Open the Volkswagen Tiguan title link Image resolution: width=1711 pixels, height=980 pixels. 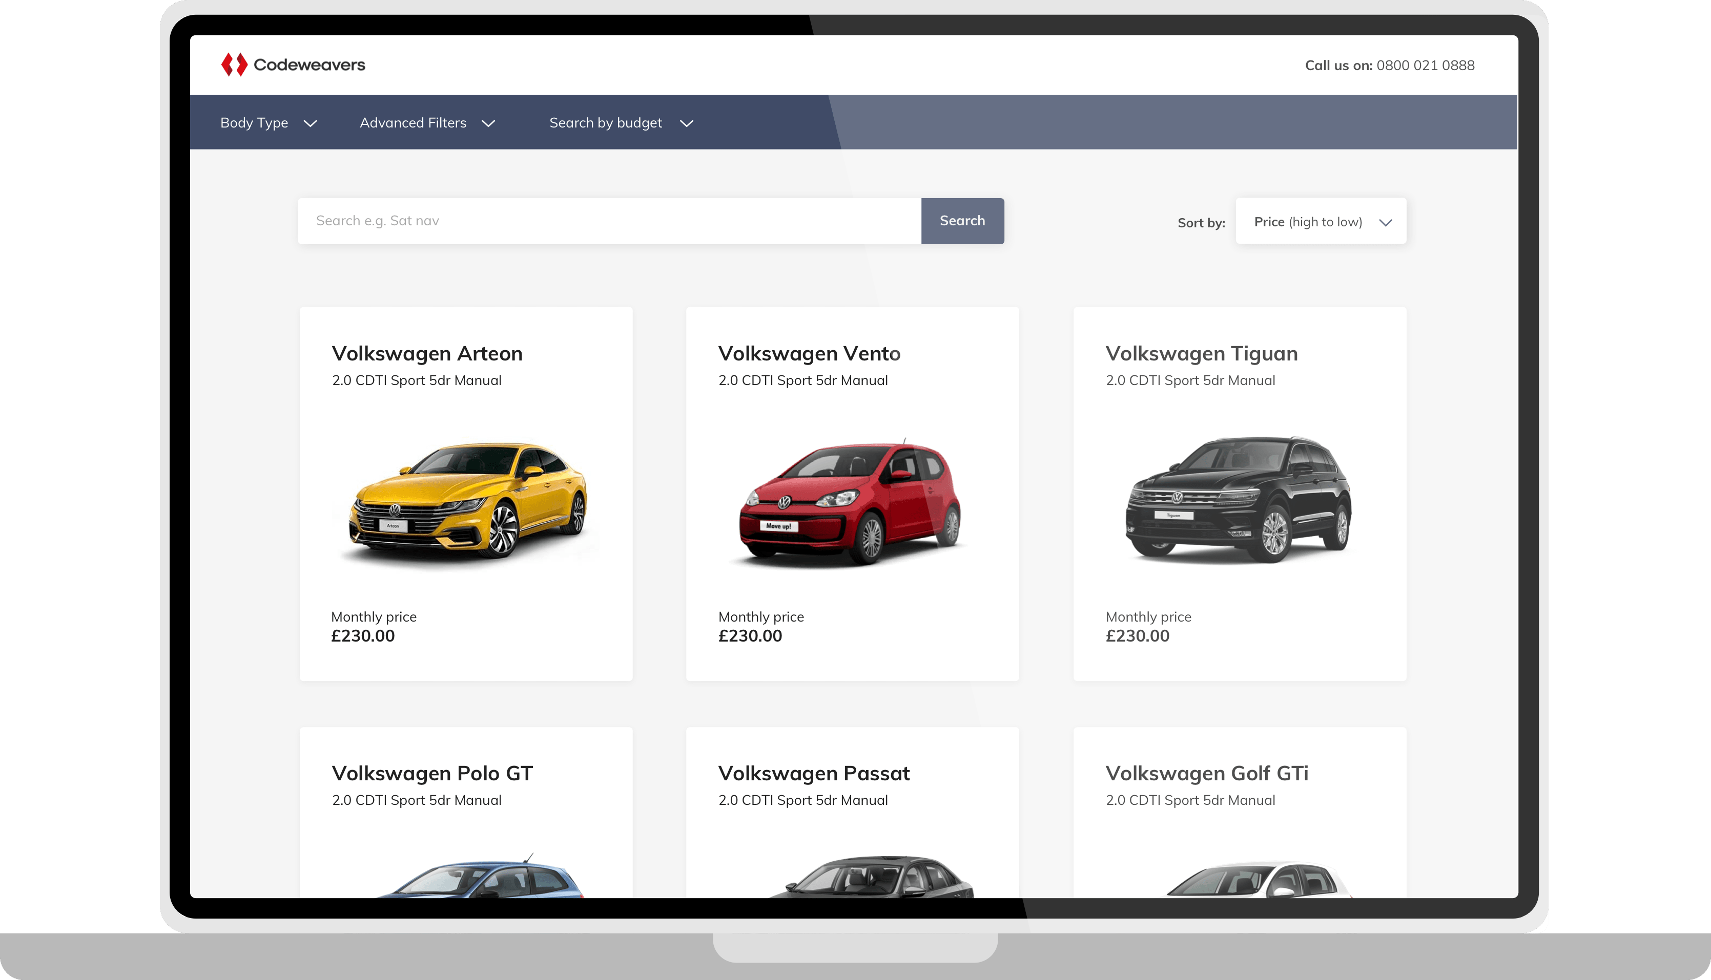(1201, 353)
